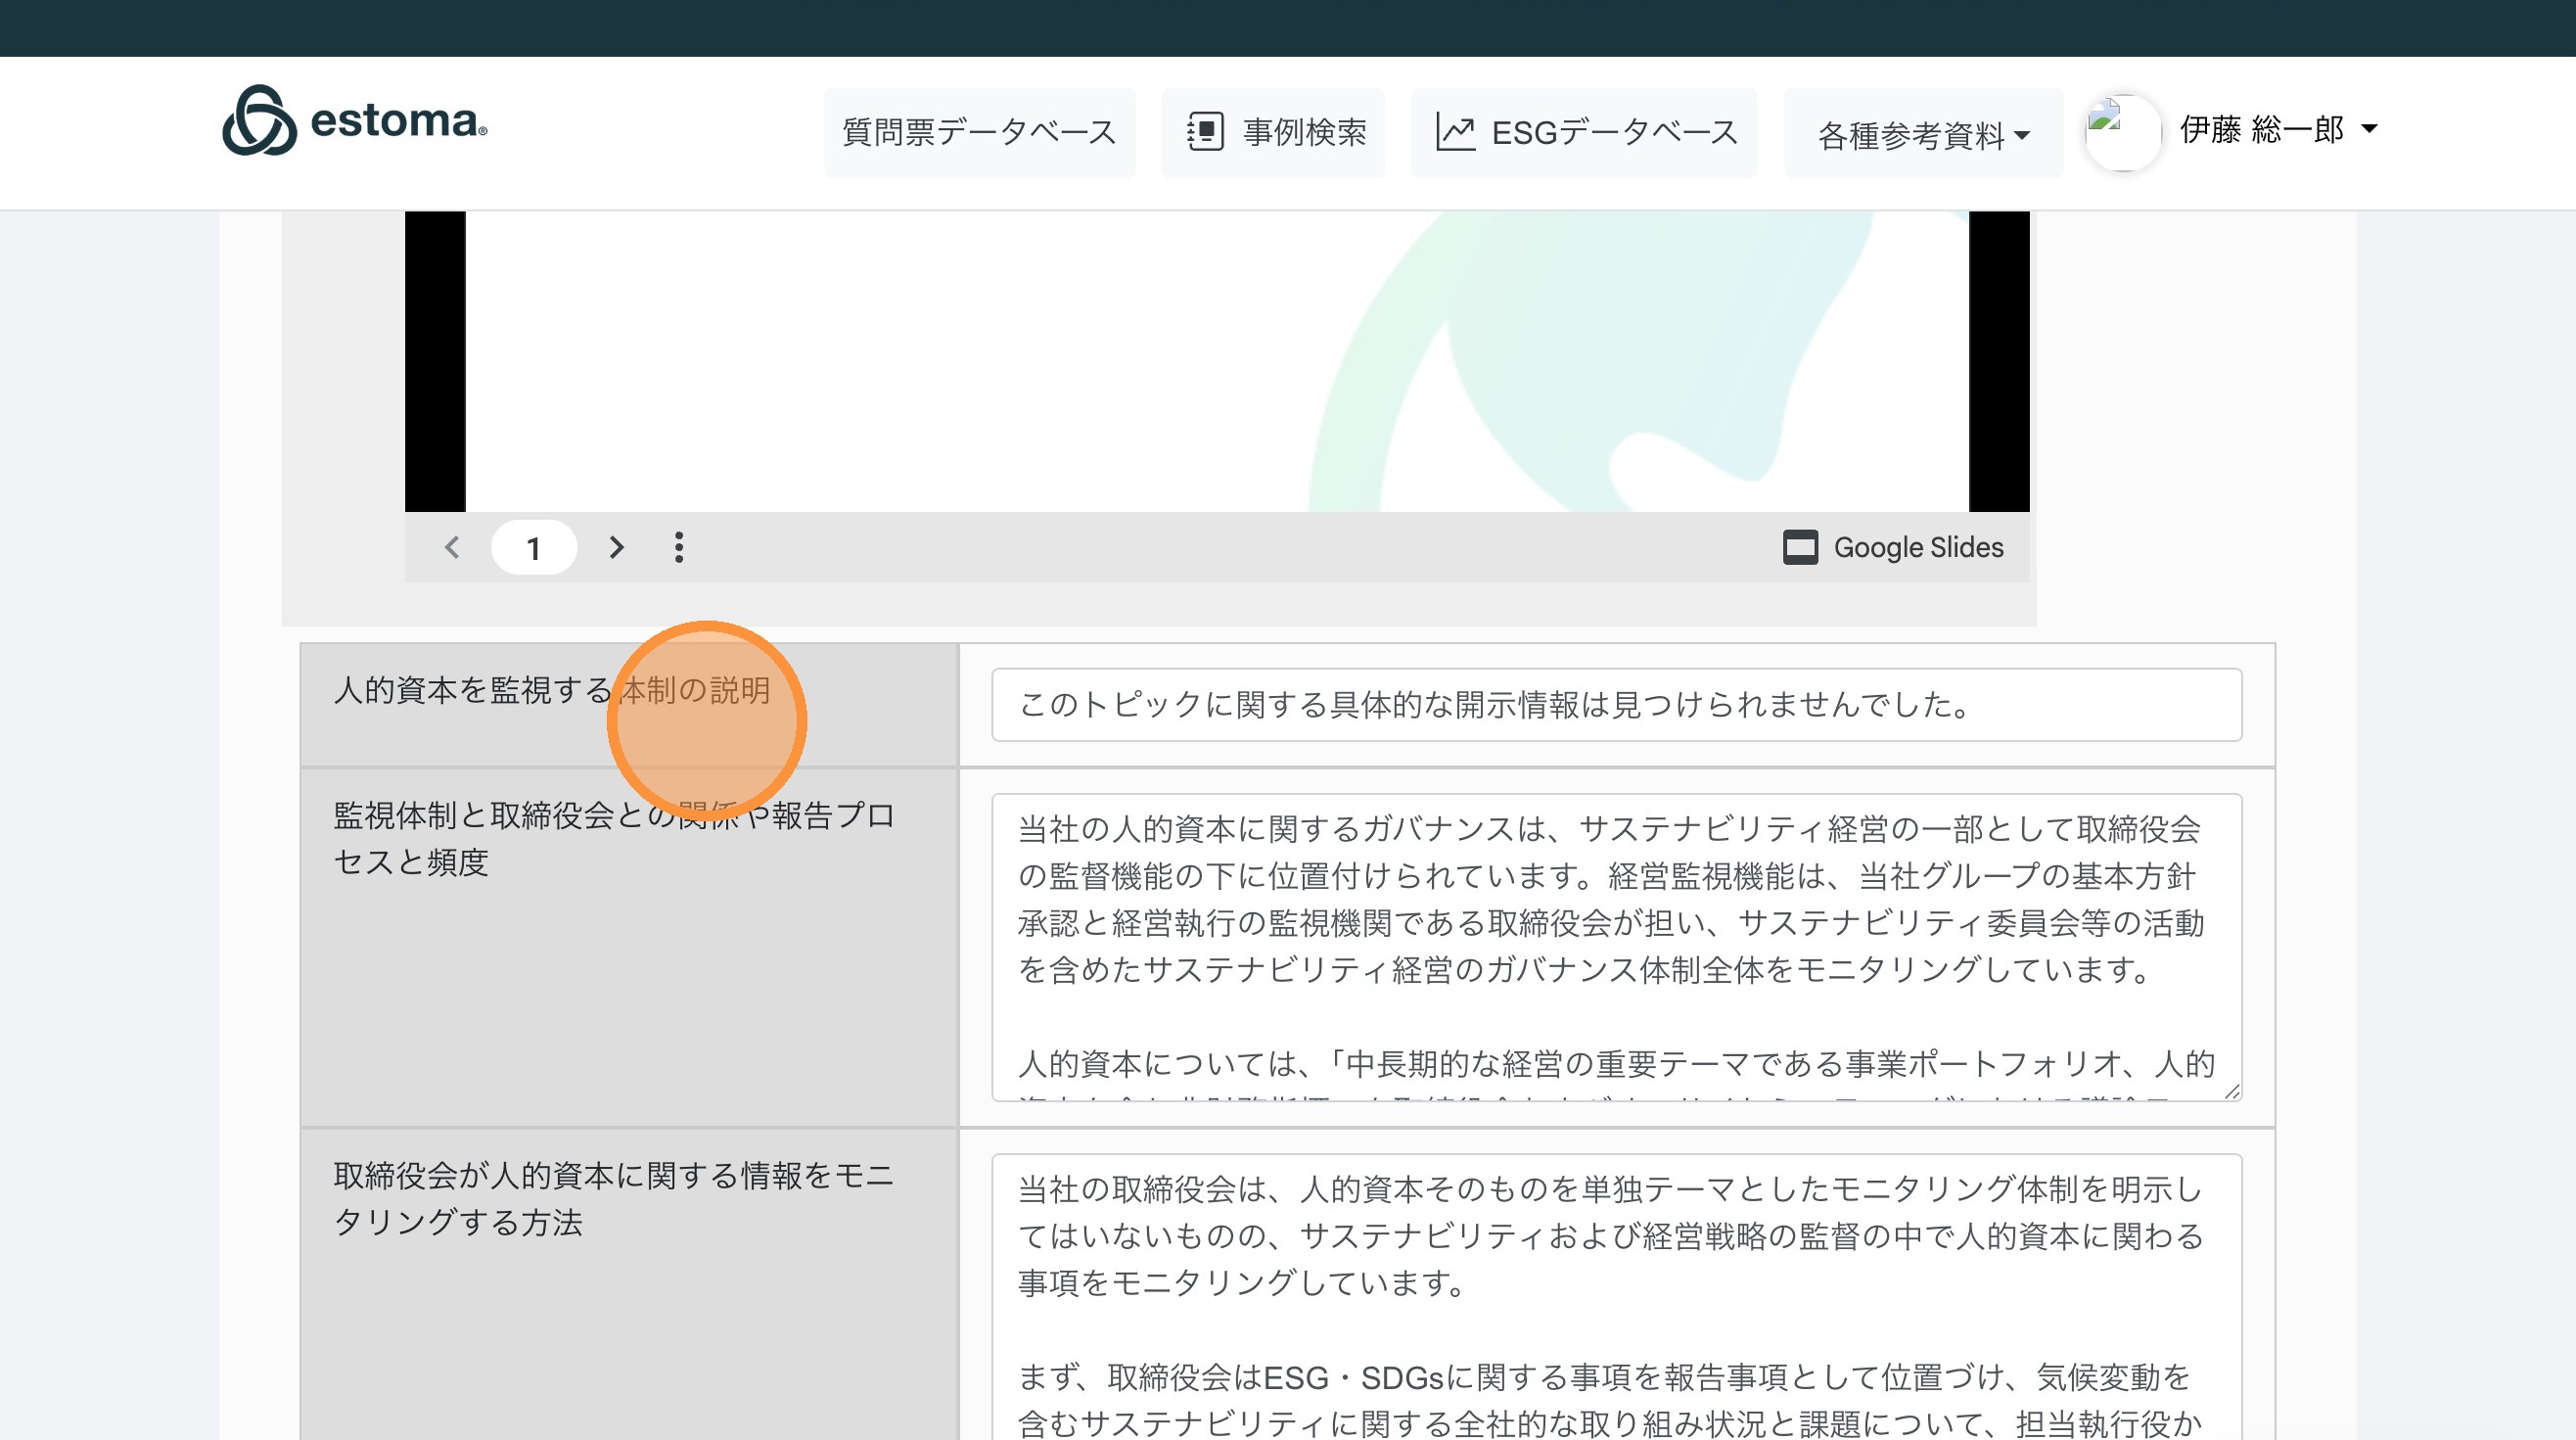Click the 事例検索 notebook icon
This screenshot has width=2576, height=1440.
(1205, 132)
